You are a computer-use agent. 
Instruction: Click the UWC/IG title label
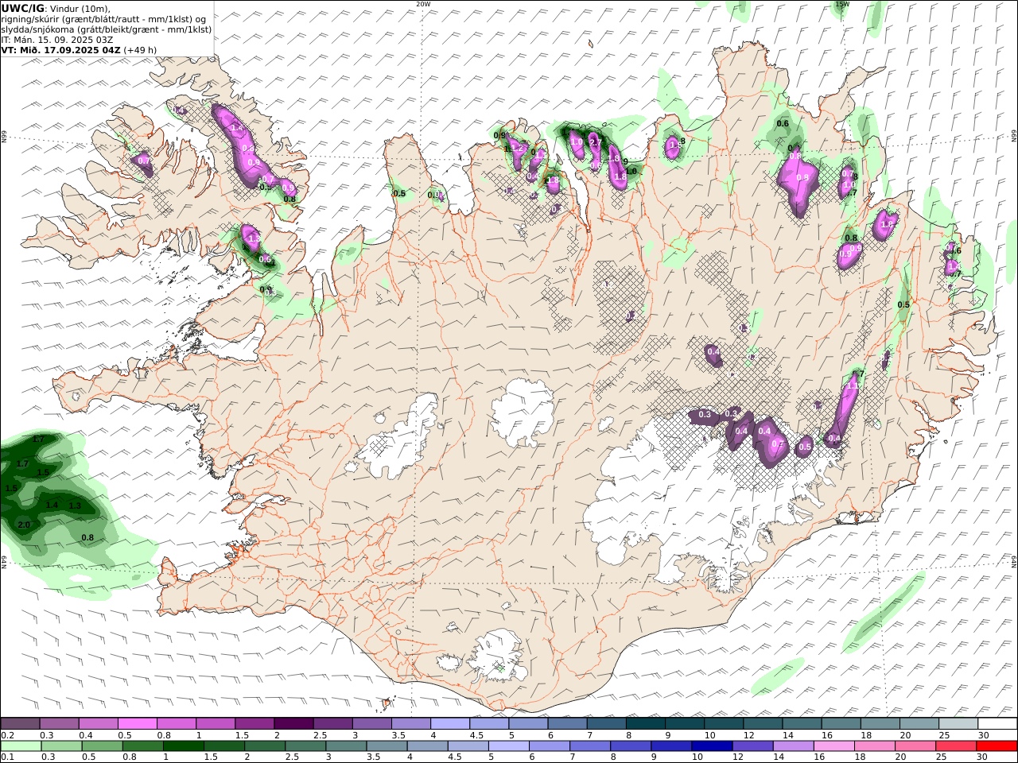point(22,8)
